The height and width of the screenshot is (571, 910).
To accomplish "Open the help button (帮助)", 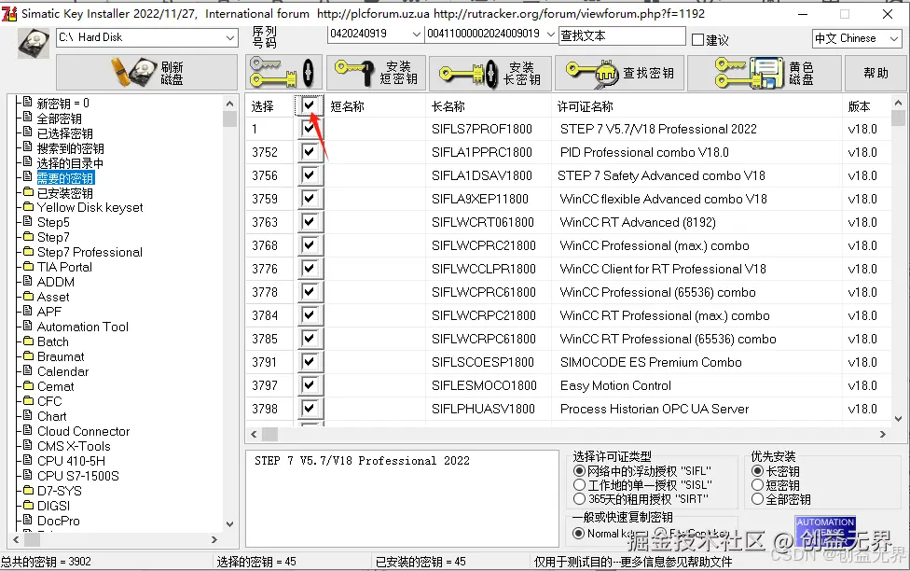I will tap(876, 73).
